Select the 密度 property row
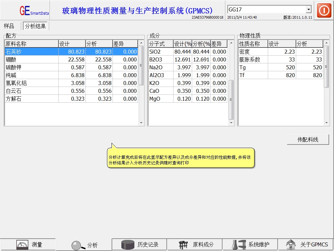Viewport: 334px width, 251px height. [x=281, y=52]
